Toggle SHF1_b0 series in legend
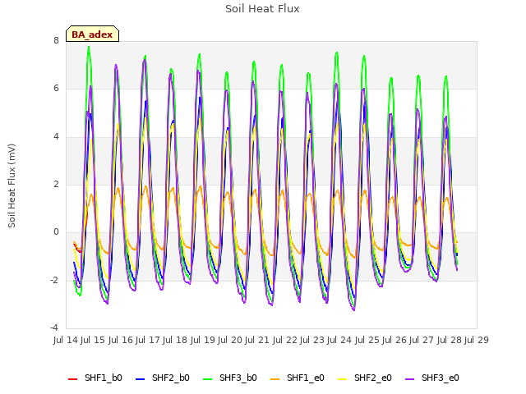This screenshot has height=394, width=526. point(95,378)
